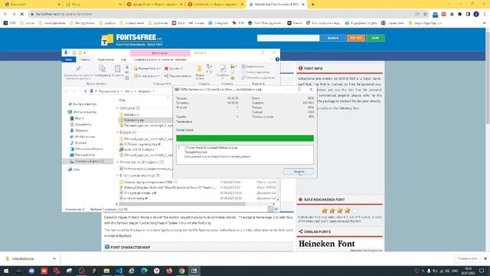Click Show all downloads

point(467,259)
